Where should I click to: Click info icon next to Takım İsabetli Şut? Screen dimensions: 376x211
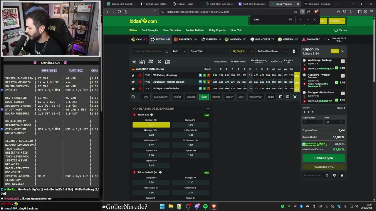coord(160,172)
